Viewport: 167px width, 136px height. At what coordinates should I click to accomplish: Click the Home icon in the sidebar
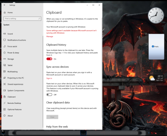5,12
